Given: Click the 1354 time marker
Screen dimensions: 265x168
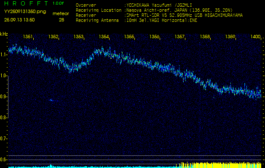Looking at the screenshot, I should pos(104,37).
